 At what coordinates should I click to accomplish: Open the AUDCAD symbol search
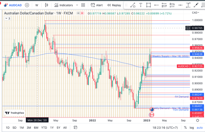pyautogui.click(x=13, y=5)
